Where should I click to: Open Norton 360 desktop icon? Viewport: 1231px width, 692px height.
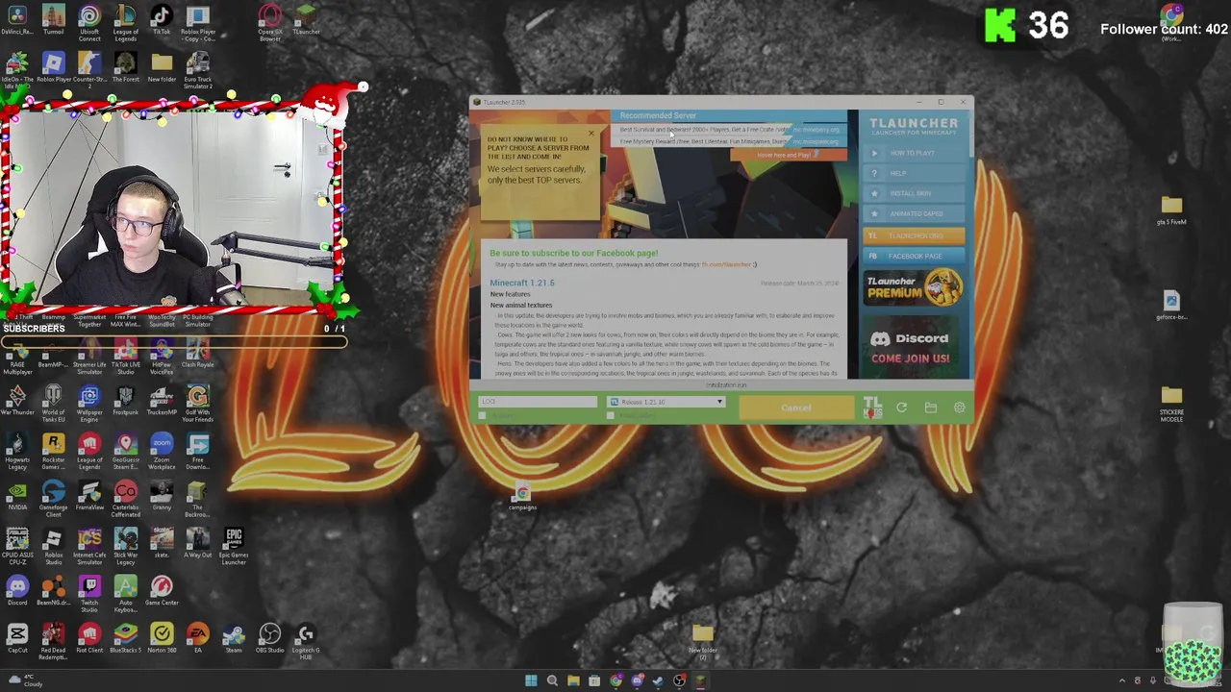162,638
